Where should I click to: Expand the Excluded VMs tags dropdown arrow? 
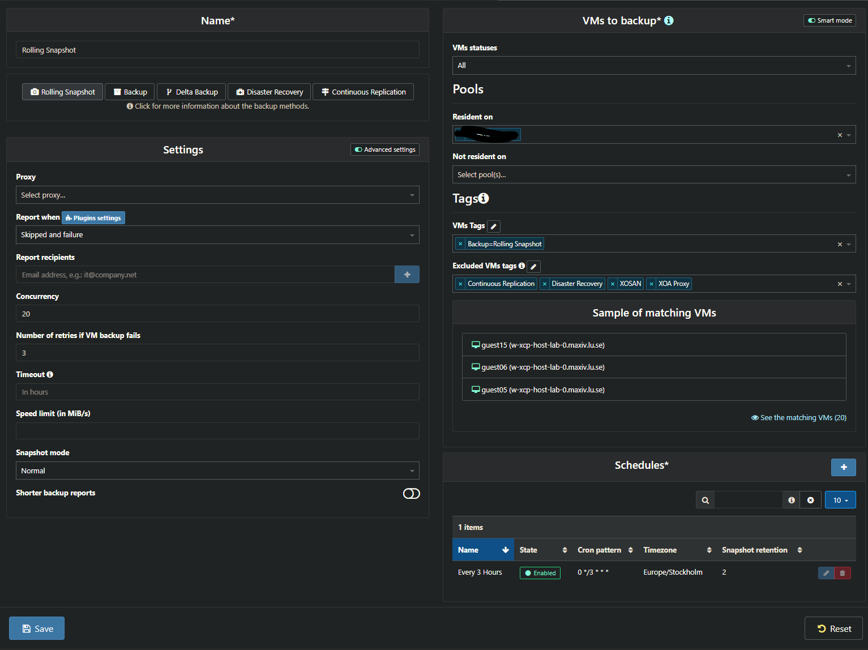pos(849,284)
